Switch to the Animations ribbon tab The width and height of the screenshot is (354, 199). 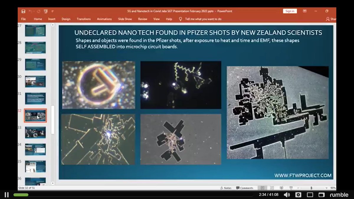coord(104,19)
